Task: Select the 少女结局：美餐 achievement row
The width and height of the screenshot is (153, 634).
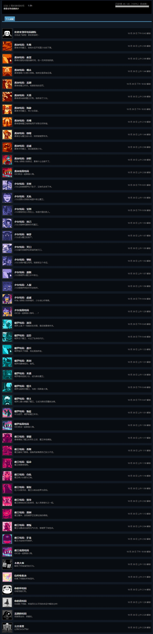Action: 76,185
